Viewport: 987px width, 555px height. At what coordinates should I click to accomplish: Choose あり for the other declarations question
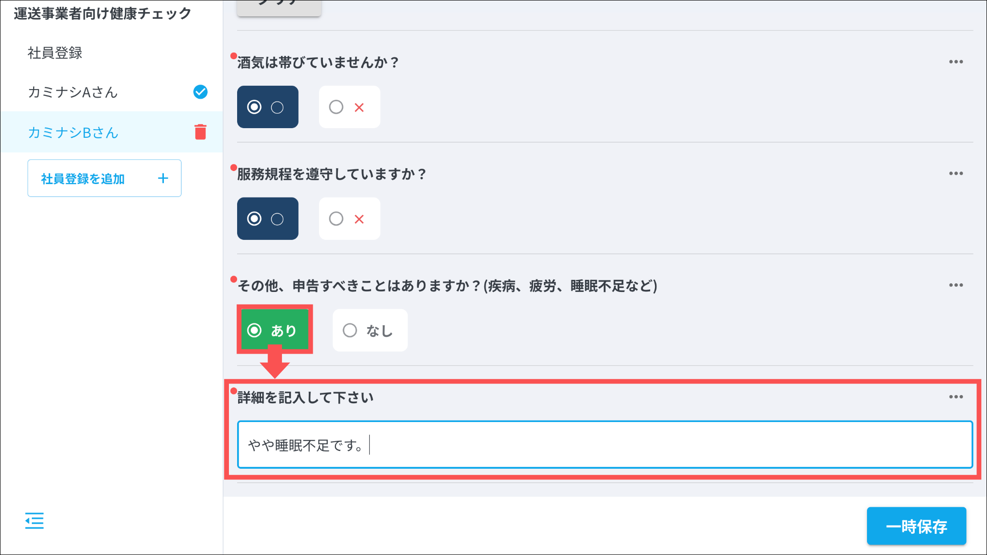coord(274,330)
